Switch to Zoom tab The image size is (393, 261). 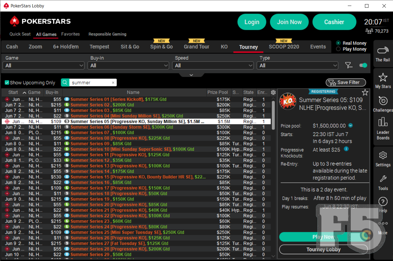click(x=35, y=47)
